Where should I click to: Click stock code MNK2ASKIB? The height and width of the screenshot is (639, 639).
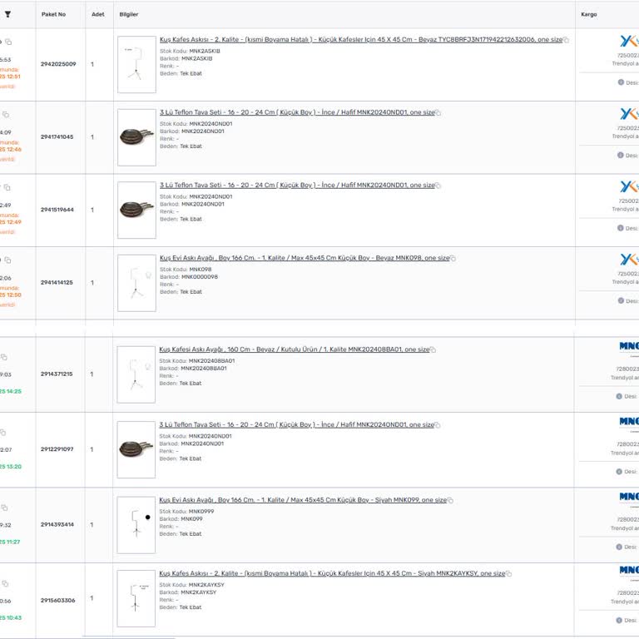[205, 51]
